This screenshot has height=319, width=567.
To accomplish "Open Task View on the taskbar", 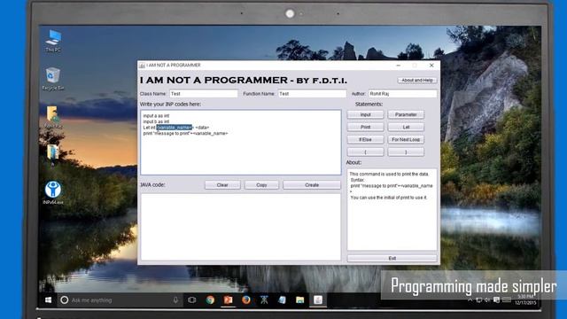I will point(192,300).
